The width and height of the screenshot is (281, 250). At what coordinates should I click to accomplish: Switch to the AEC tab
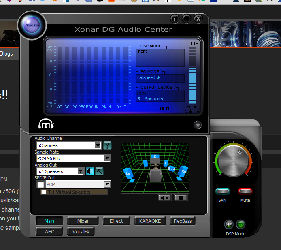tap(49, 231)
